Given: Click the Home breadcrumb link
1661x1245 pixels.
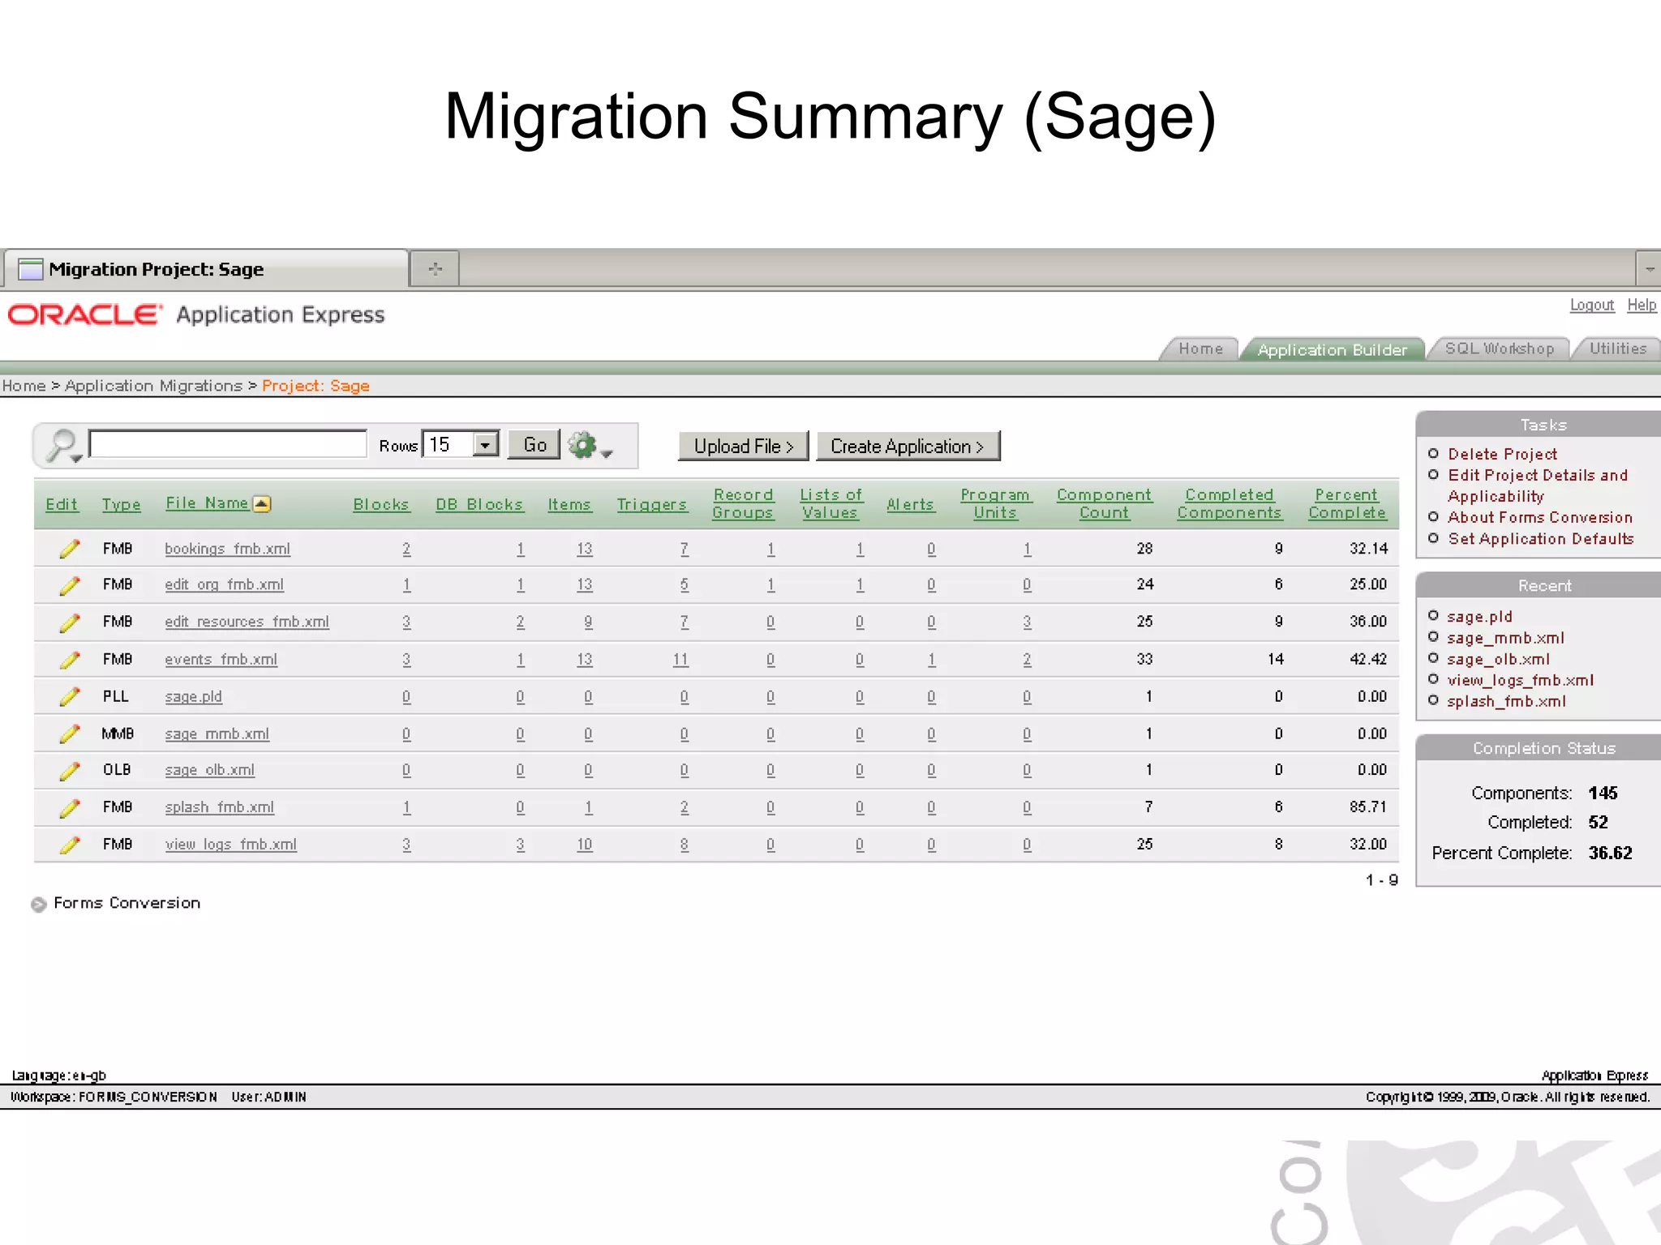Looking at the screenshot, I should pyautogui.click(x=24, y=386).
